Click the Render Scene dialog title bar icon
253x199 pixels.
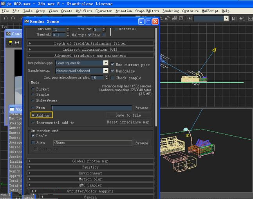[x=27, y=21]
